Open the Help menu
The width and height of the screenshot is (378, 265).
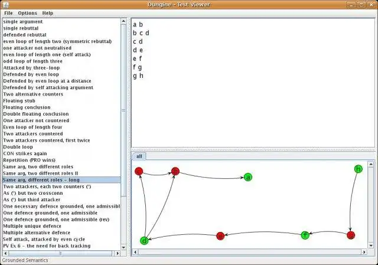(47, 13)
